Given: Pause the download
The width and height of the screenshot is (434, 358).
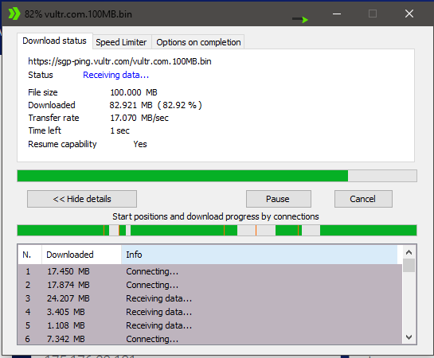Looking at the screenshot, I should pyautogui.click(x=279, y=199).
